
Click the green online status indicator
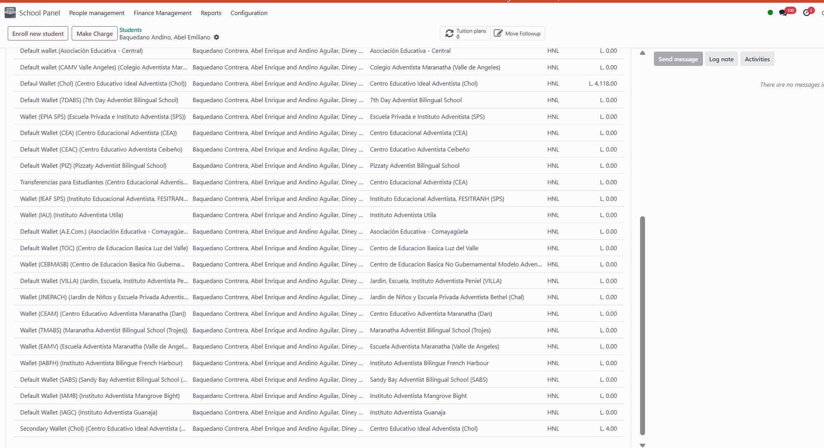tap(770, 13)
